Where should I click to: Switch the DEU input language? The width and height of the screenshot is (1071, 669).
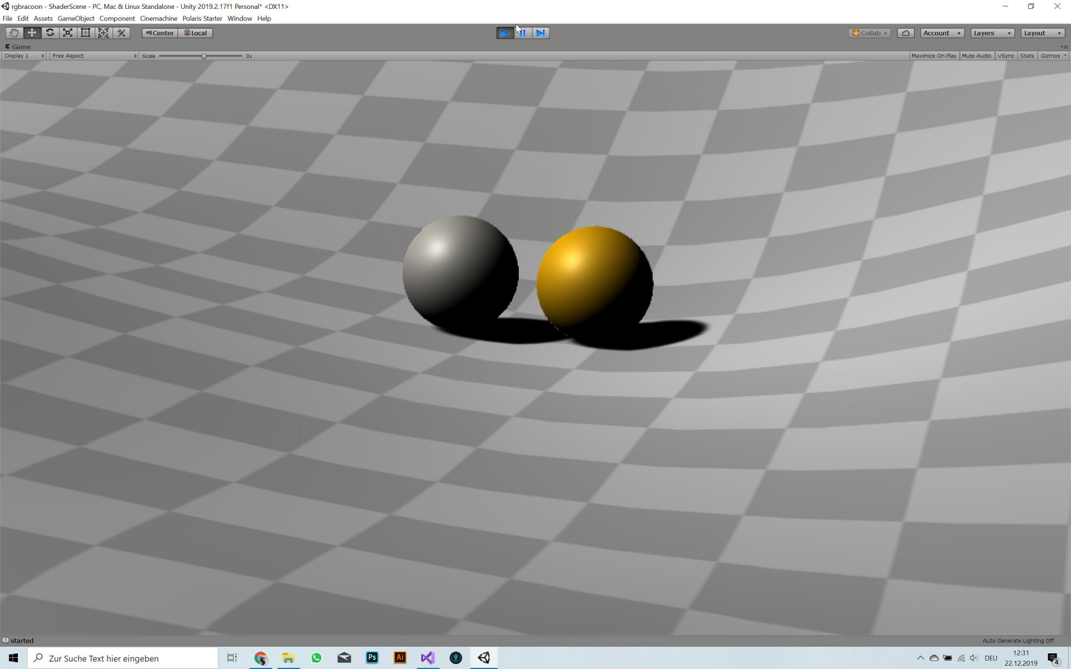[991, 658]
